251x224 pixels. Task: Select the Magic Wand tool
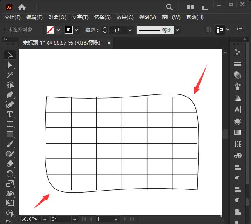(10, 75)
